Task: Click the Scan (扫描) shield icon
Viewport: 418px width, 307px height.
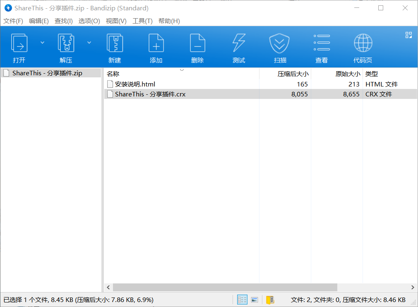Action: click(x=279, y=43)
